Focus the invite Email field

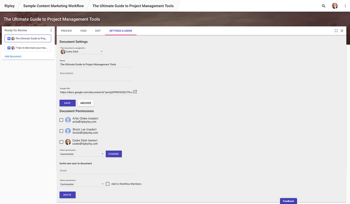(x=96, y=171)
